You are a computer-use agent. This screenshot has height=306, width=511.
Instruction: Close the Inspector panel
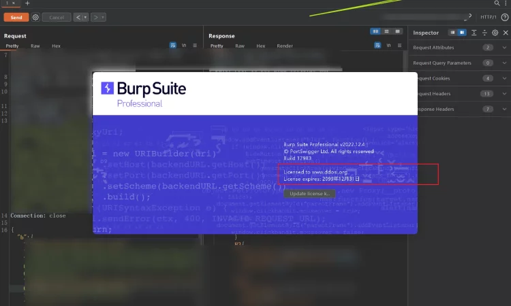coord(506,33)
